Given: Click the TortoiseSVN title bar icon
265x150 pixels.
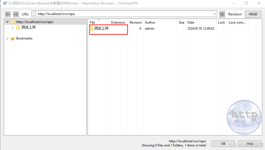Looking at the screenshot, I should (x=5, y=3).
